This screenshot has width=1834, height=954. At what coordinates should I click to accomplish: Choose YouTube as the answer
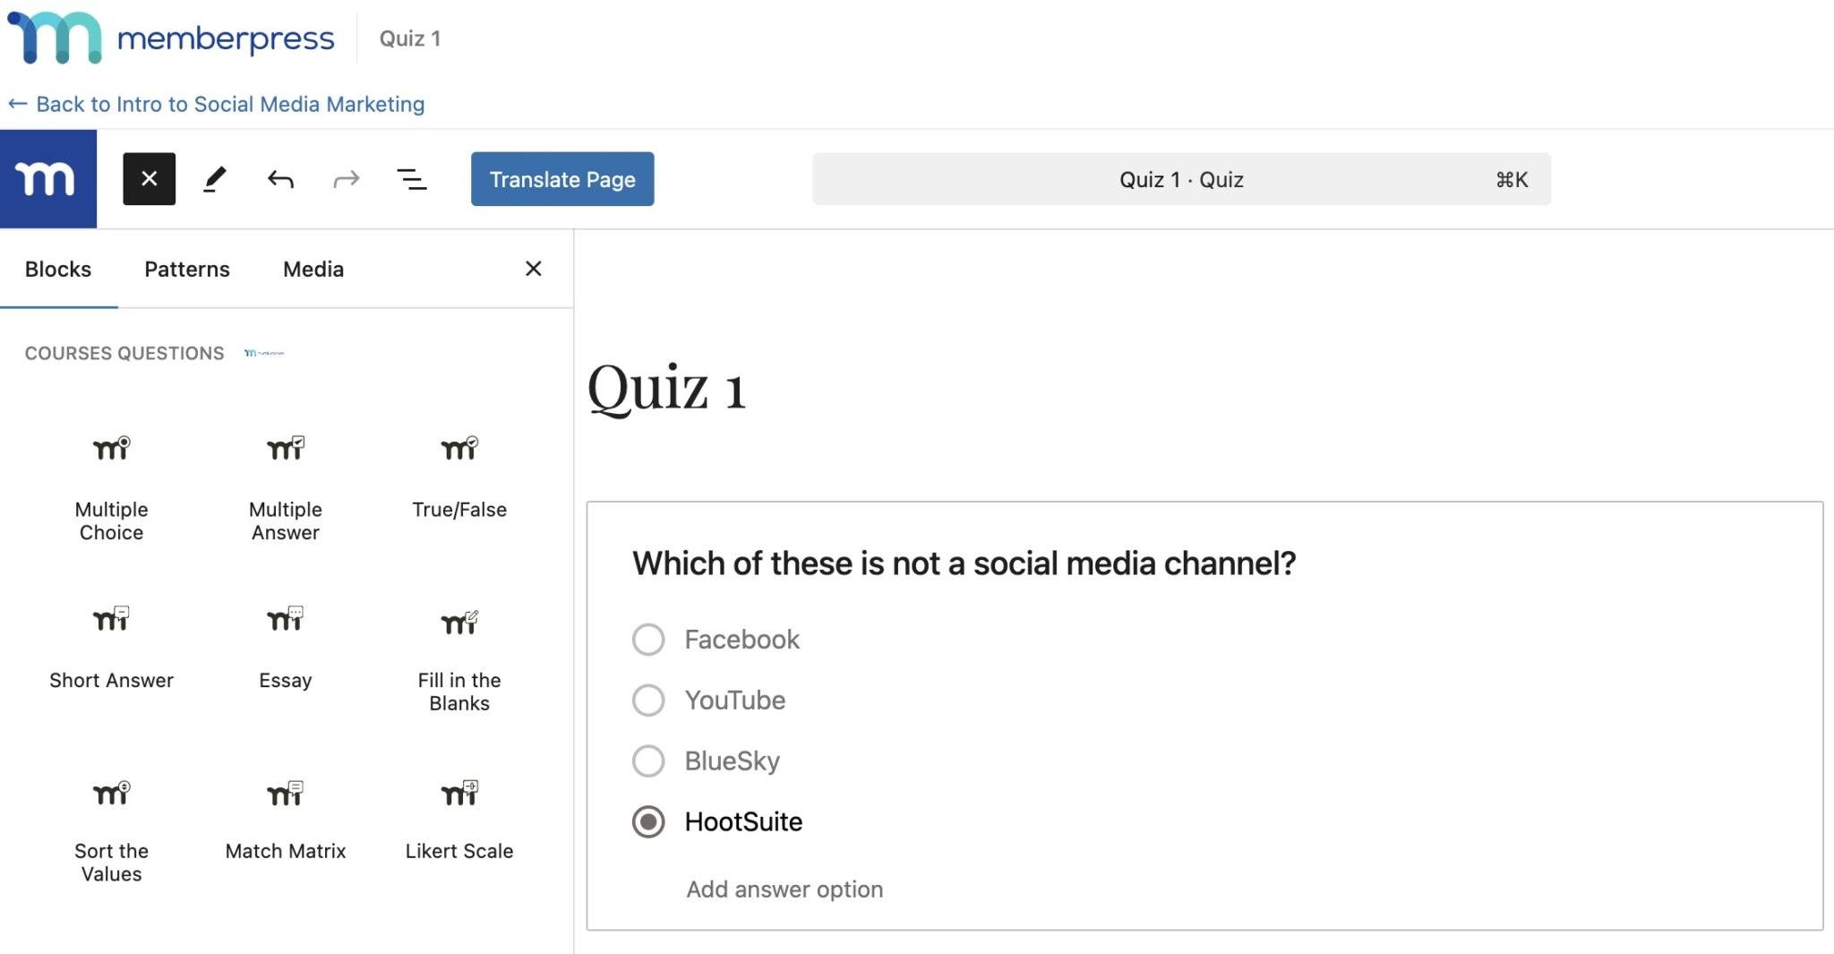click(647, 700)
